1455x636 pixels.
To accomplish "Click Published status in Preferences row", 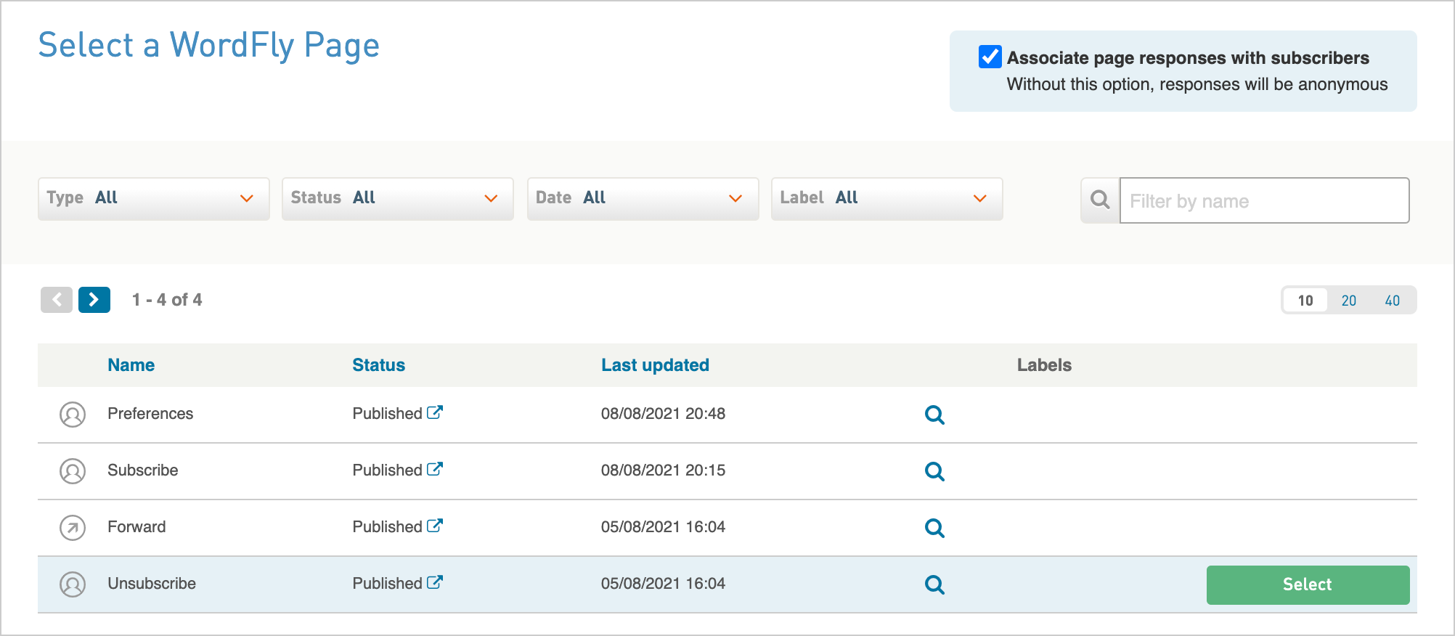I will click(x=388, y=414).
